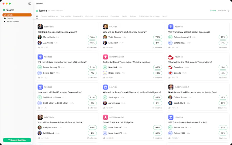Click the James Bond market thumbnail
232x145 pixels.
pyautogui.click(x=171, y=87)
